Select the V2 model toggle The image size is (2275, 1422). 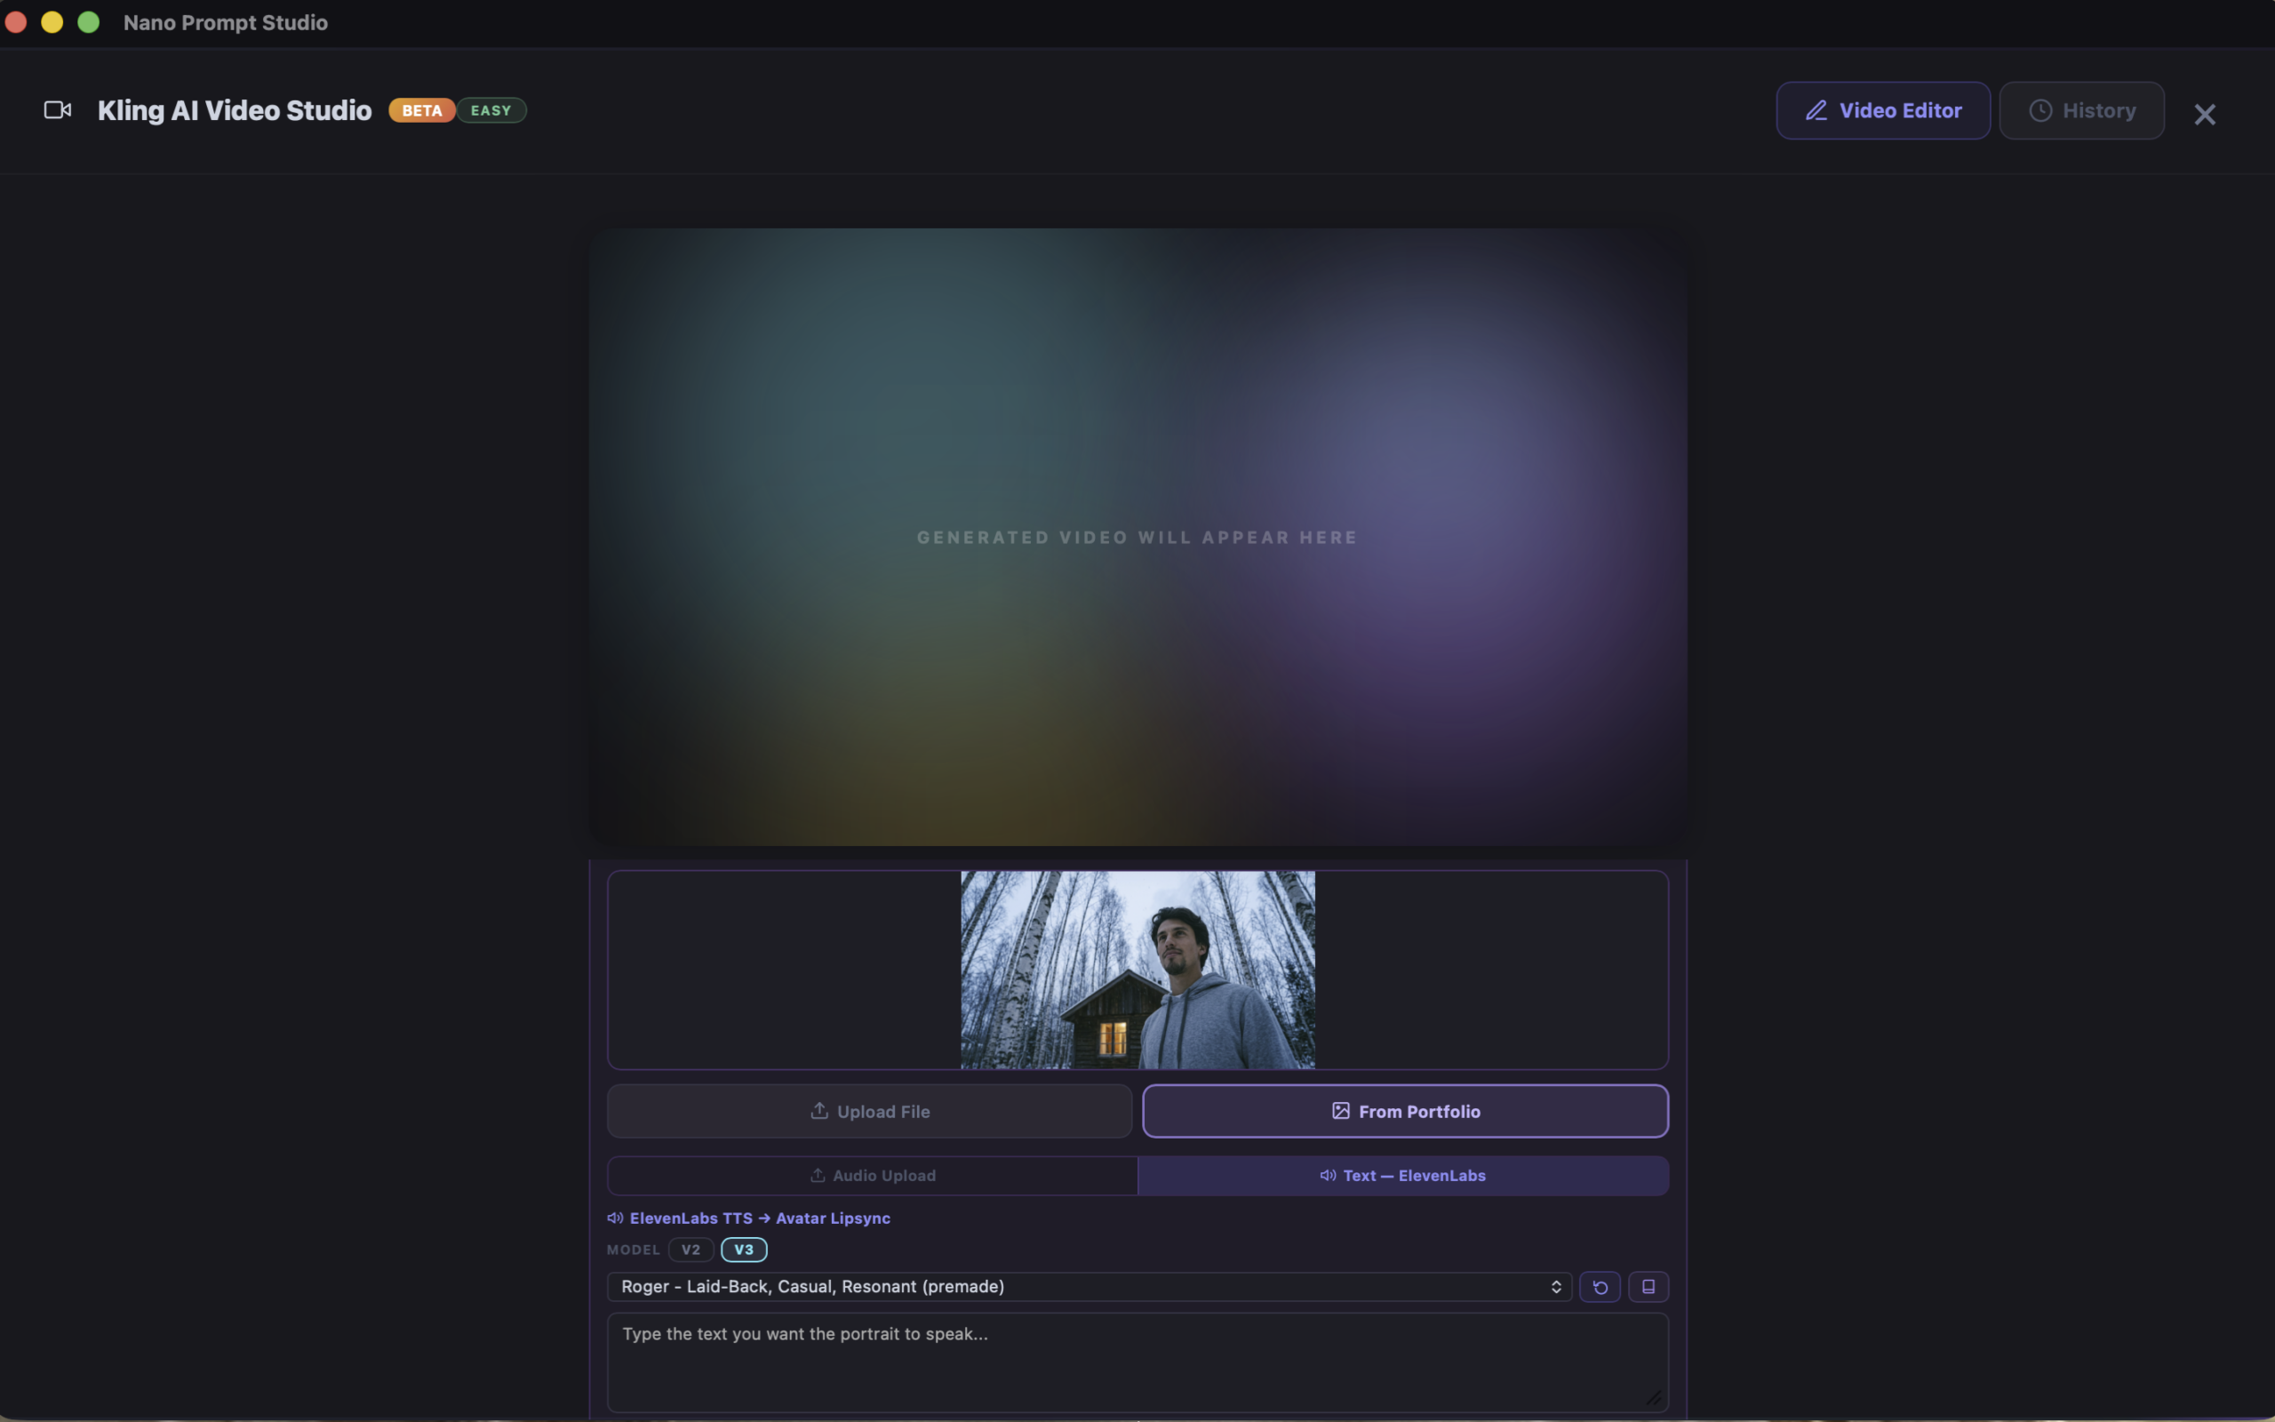(691, 1249)
